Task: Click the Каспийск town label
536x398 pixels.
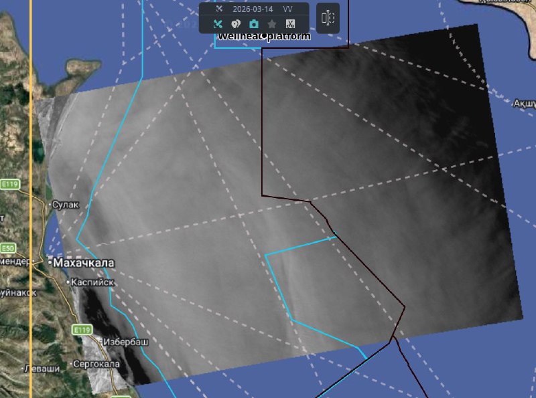Action: [x=93, y=282]
